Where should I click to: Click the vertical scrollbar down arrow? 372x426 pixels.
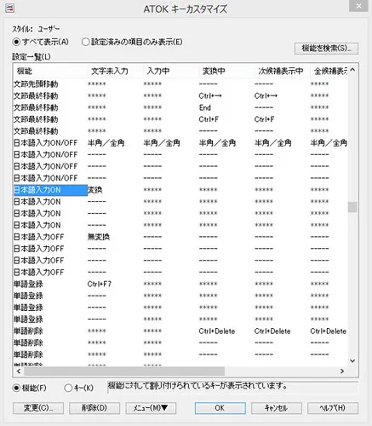352,361
